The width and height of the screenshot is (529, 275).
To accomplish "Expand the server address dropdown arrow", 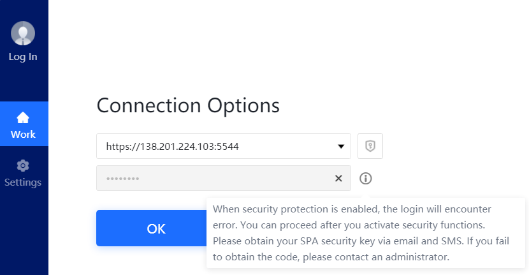I will [x=341, y=146].
